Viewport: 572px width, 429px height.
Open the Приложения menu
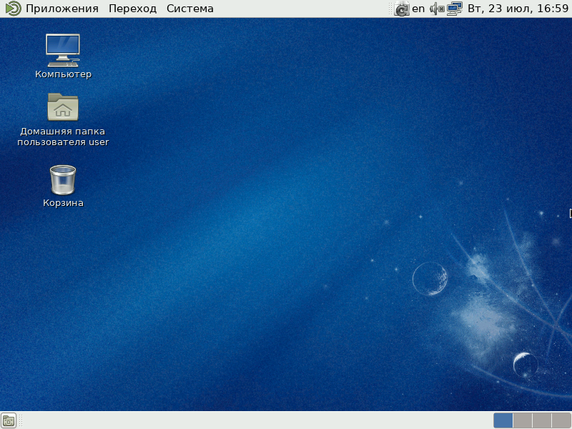(x=62, y=9)
